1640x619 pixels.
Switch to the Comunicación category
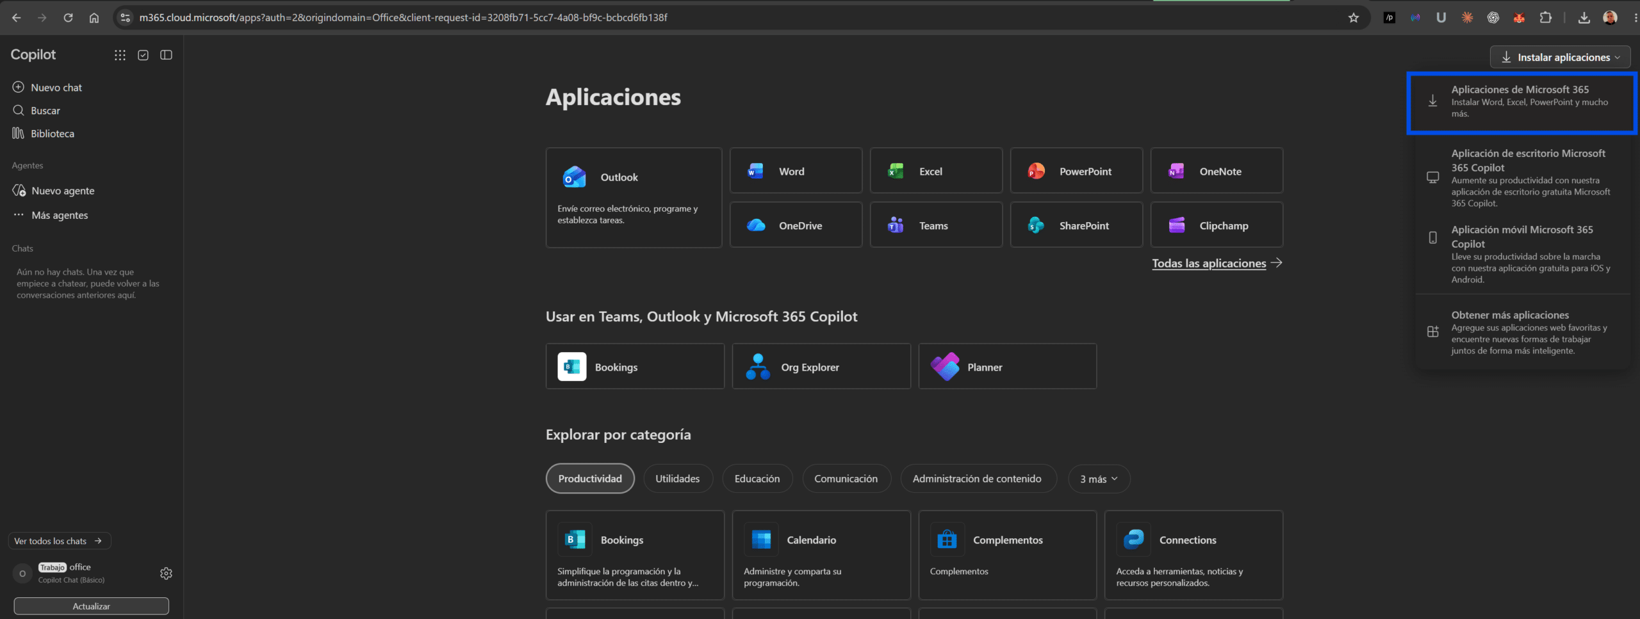coord(846,479)
